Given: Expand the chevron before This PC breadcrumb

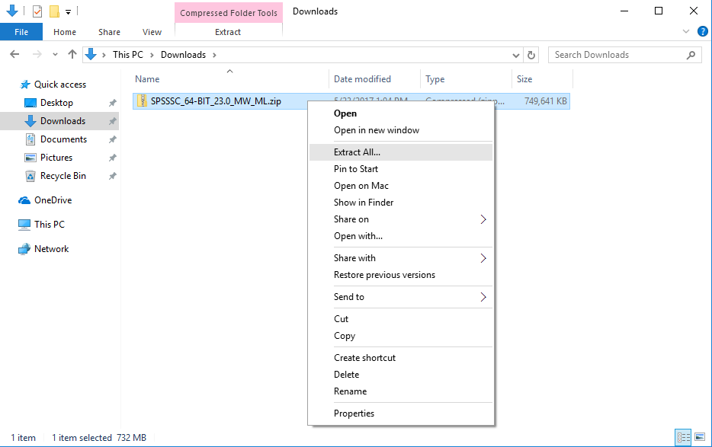Looking at the screenshot, I should (104, 55).
